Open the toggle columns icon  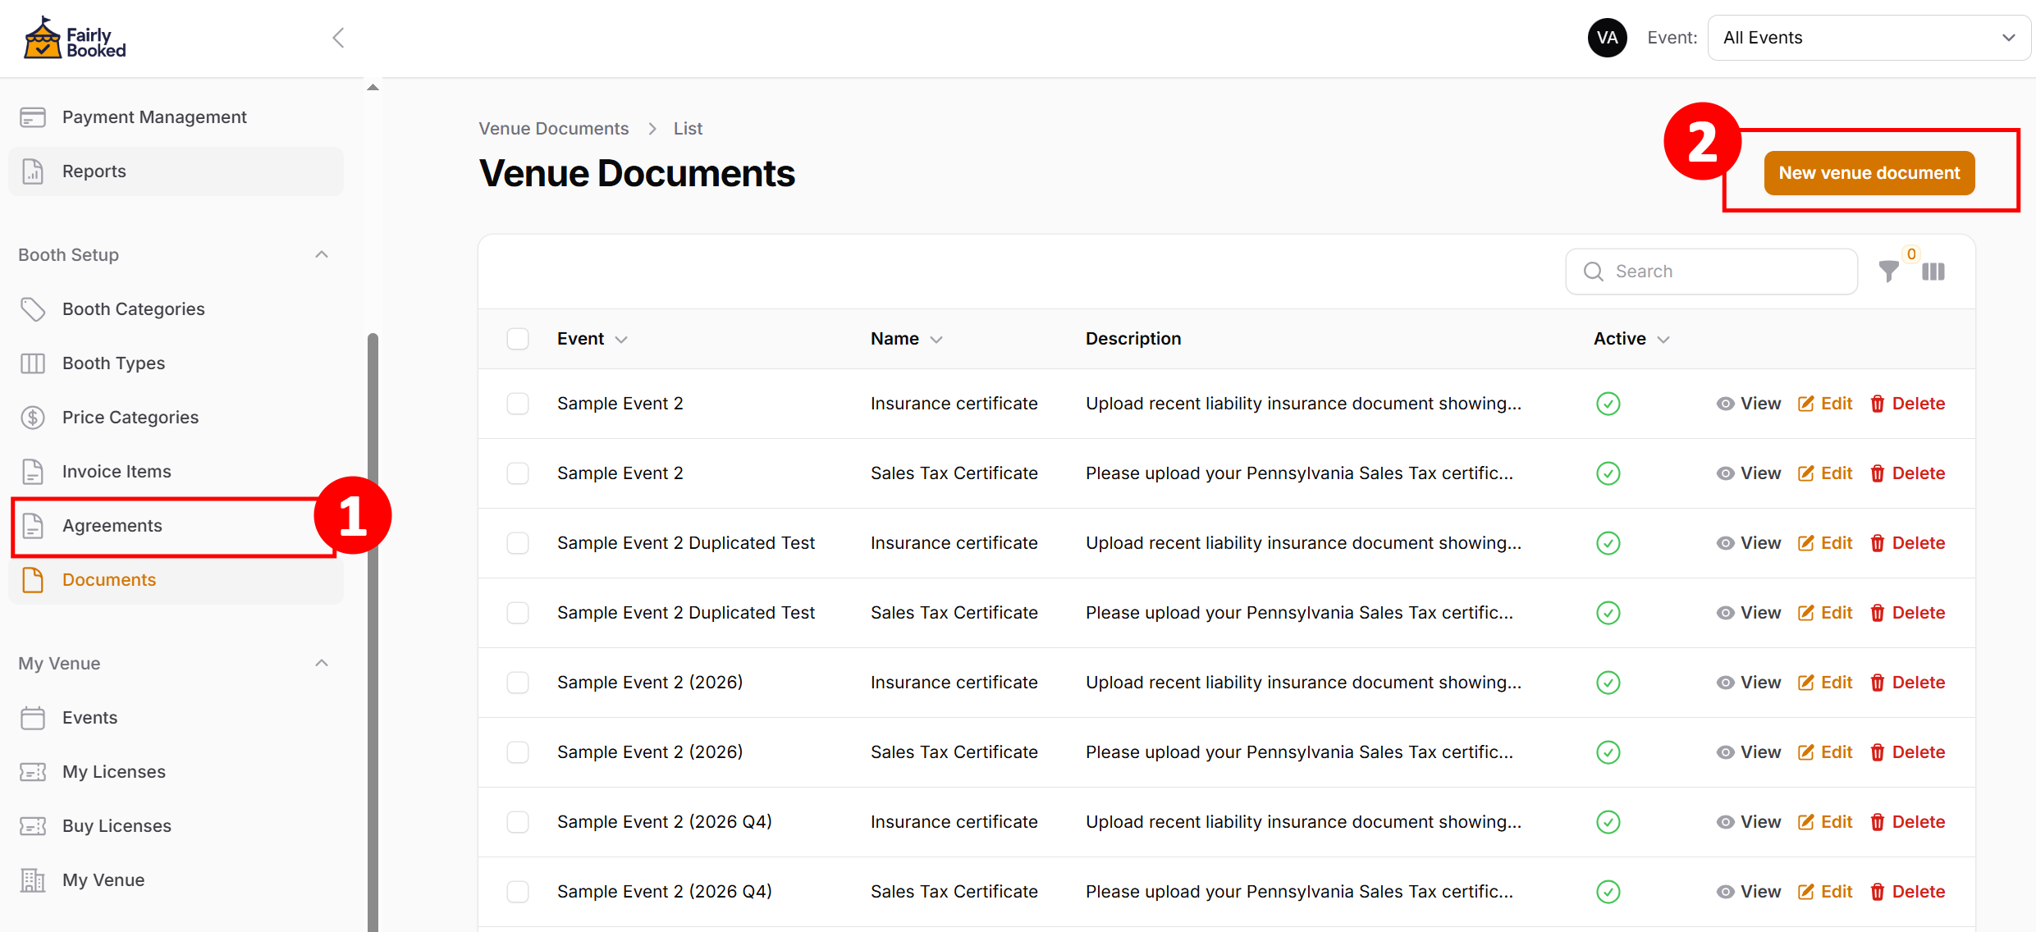click(x=1933, y=272)
